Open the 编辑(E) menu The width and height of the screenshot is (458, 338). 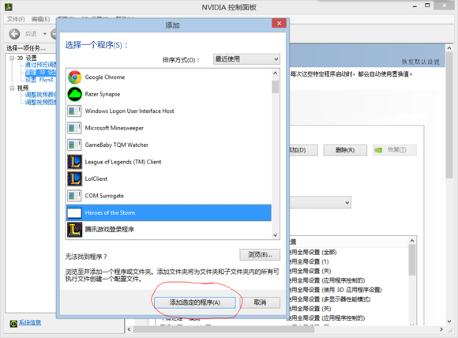tap(40, 19)
